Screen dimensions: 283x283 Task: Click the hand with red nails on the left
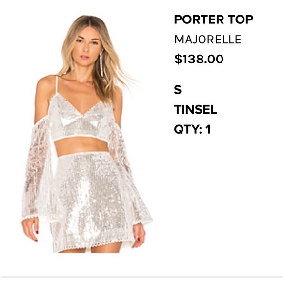click(x=30, y=230)
